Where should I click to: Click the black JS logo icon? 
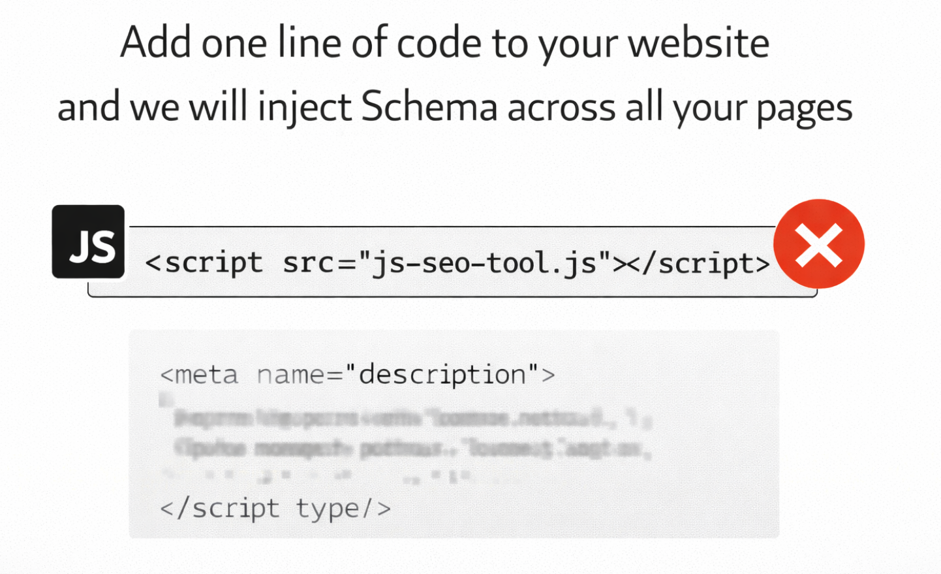coord(88,242)
